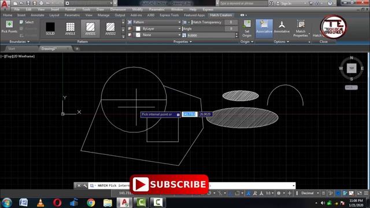Click the hatch pattern scale field
This screenshot has height=208, width=370.
211,35
